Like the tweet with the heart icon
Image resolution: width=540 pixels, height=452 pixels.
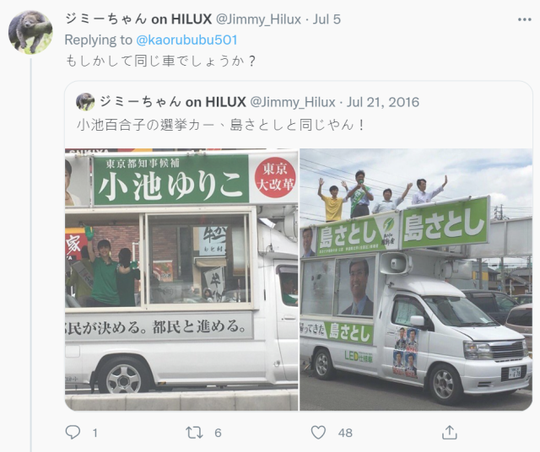(318, 433)
